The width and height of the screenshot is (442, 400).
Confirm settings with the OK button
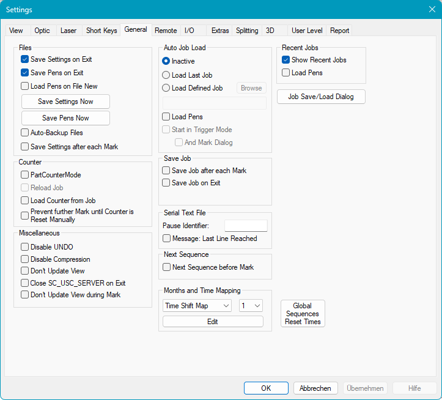tap(266, 388)
